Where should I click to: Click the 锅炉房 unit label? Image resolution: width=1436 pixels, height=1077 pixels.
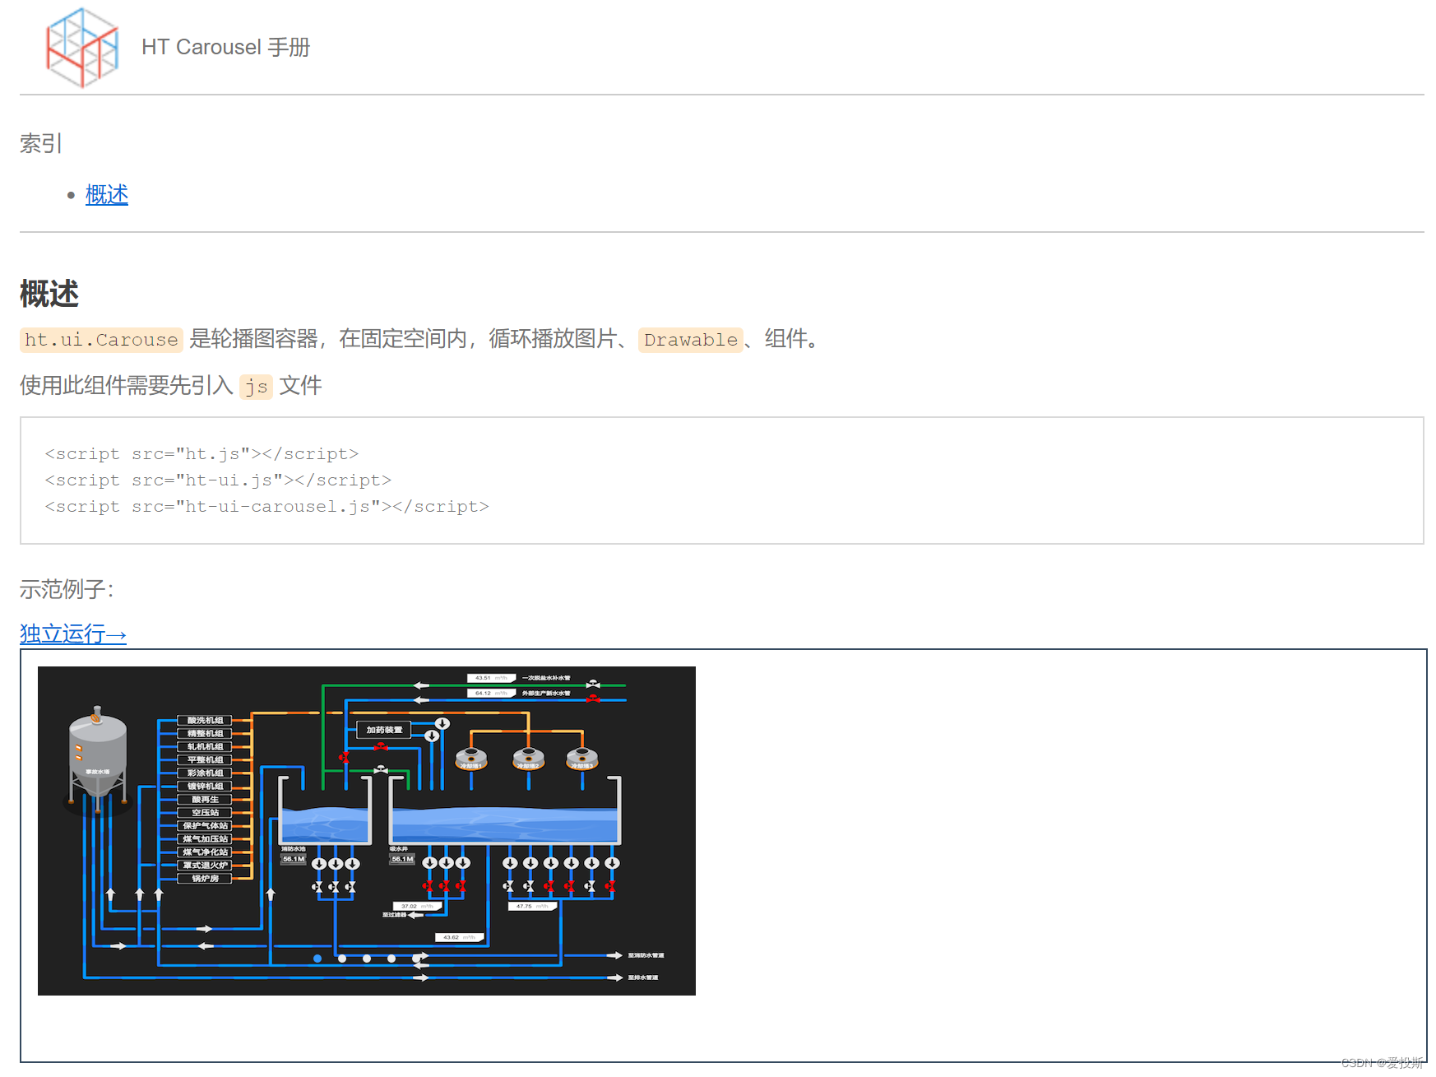pos(204,878)
